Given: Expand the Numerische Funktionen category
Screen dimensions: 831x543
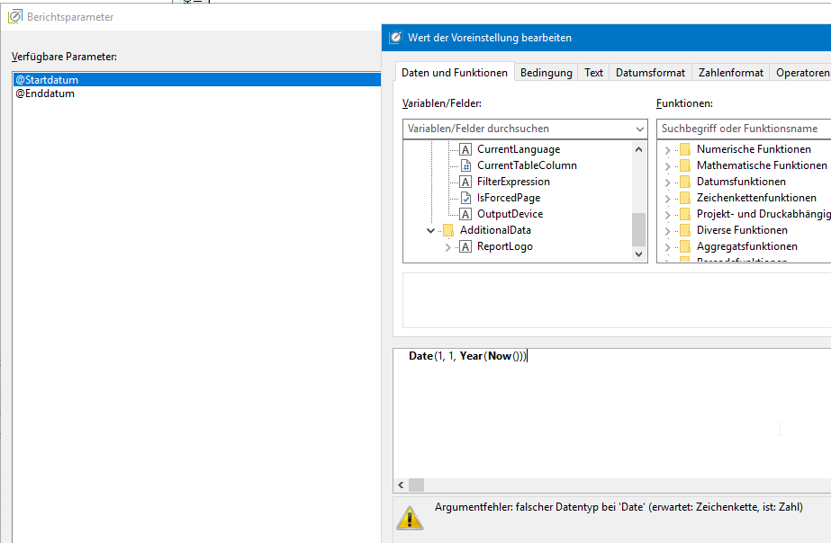Looking at the screenshot, I should point(668,150).
